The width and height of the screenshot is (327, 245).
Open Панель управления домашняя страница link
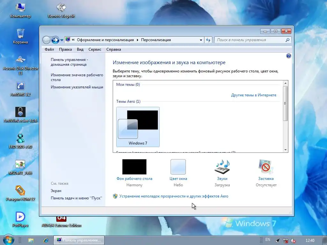pyautogui.click(x=69, y=62)
